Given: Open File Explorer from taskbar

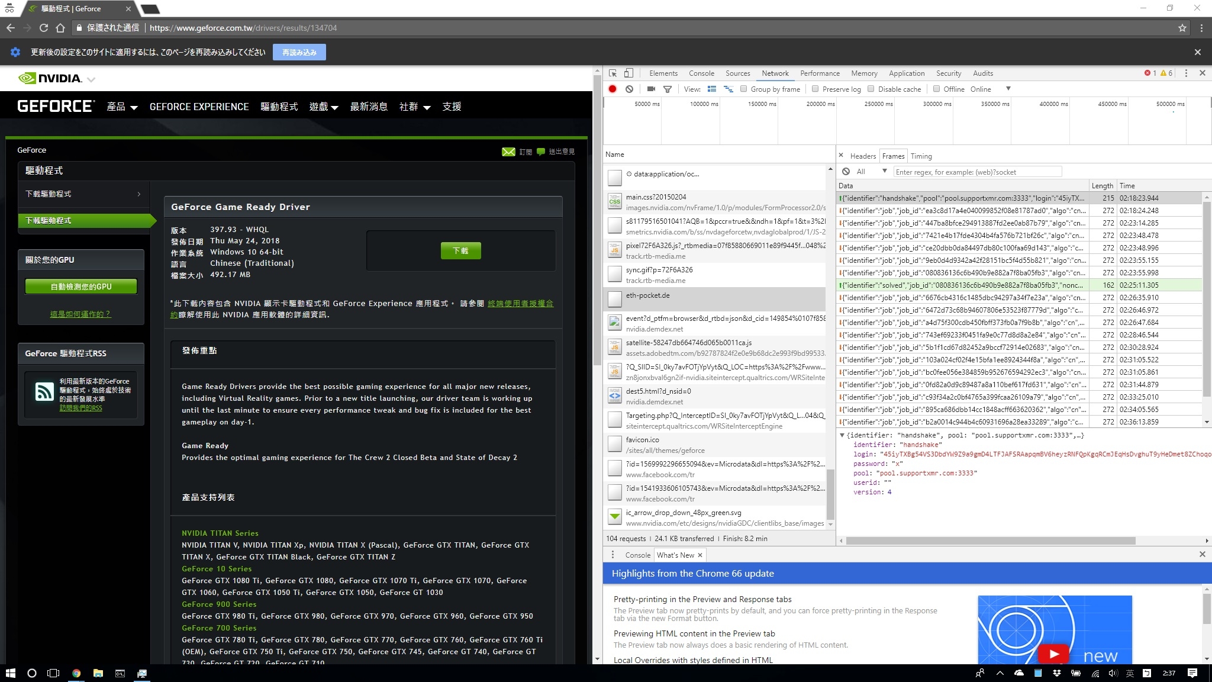Looking at the screenshot, I should [x=98, y=673].
